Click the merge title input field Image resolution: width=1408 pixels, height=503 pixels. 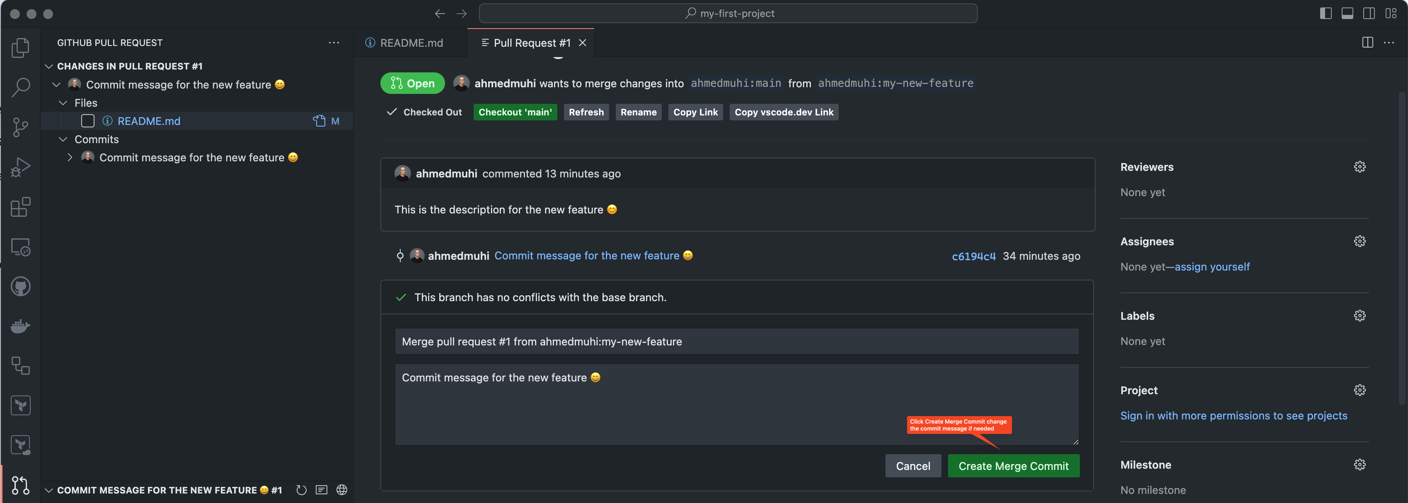[x=737, y=342]
